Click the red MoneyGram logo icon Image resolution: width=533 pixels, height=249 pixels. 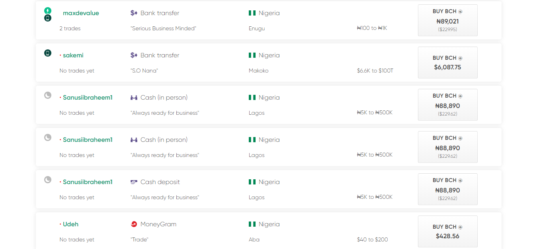(x=134, y=224)
